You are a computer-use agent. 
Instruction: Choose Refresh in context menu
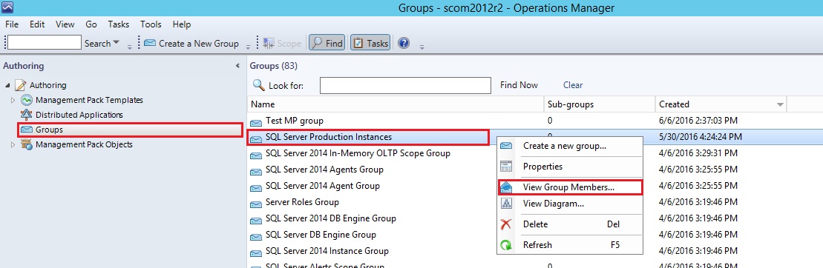[569, 244]
